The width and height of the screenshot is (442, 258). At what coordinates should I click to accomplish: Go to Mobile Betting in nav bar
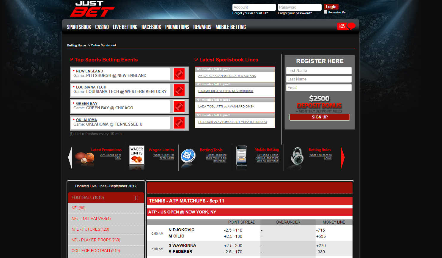click(231, 27)
